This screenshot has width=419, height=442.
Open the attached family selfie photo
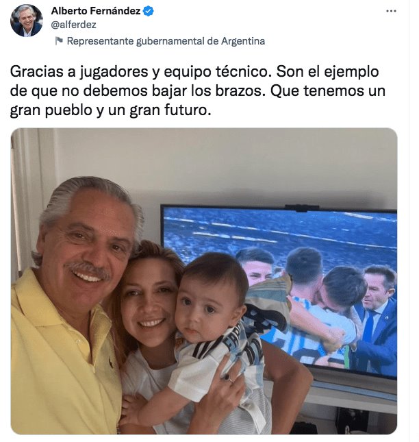[x=204, y=281]
